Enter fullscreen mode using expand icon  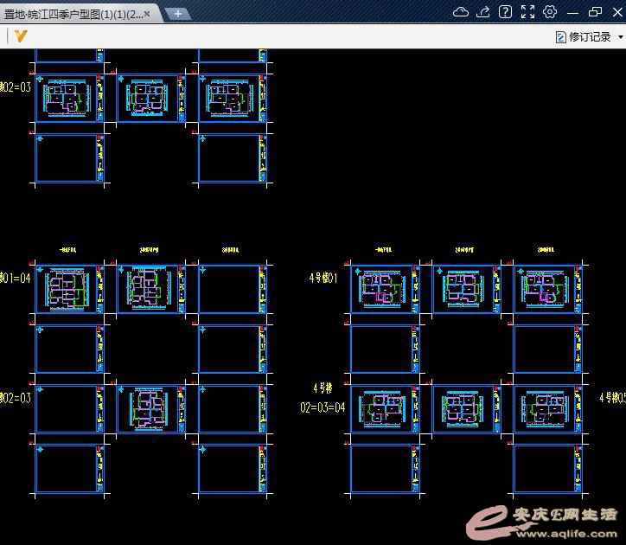click(x=527, y=11)
